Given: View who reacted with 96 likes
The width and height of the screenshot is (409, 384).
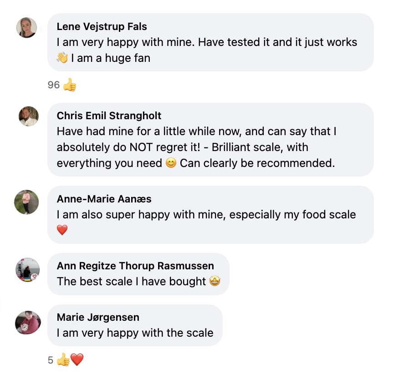Looking at the screenshot, I should click(x=54, y=85).
